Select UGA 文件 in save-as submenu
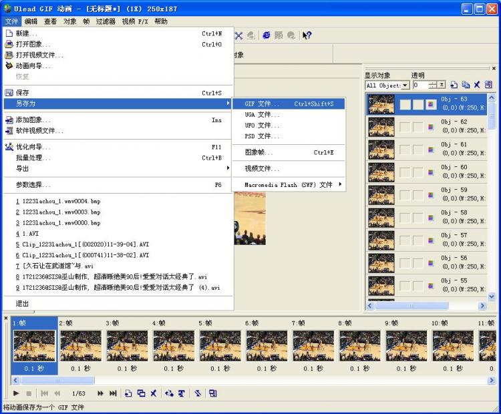 289,114
